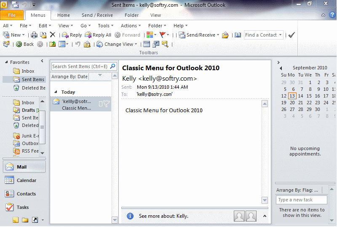Switch to the Send / Receive tab
Viewport: 337px width, 227px height.
point(97,15)
